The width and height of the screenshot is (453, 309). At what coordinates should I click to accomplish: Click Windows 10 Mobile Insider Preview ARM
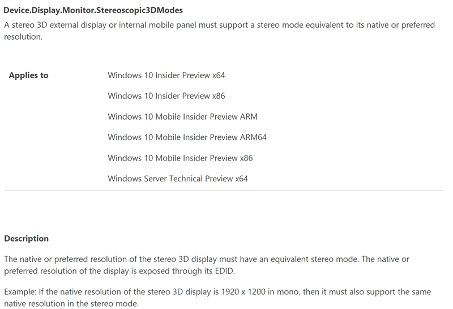coord(182,117)
